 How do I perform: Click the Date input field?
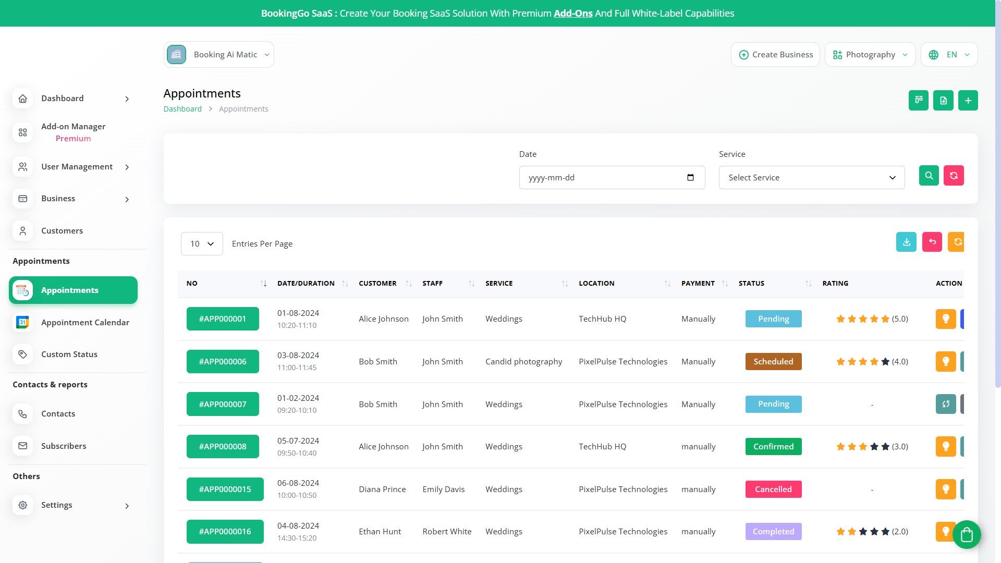605,178
